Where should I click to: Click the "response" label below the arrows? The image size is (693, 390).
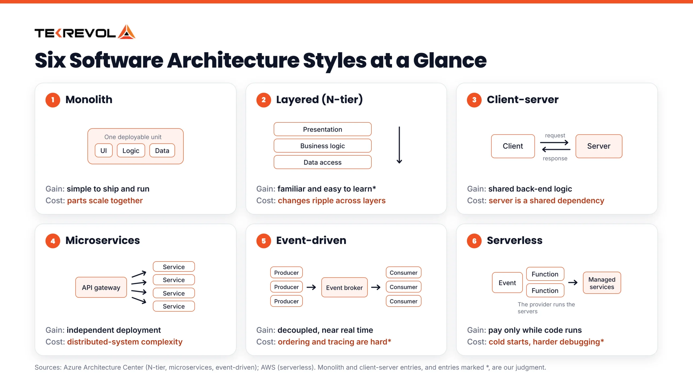[555, 158]
